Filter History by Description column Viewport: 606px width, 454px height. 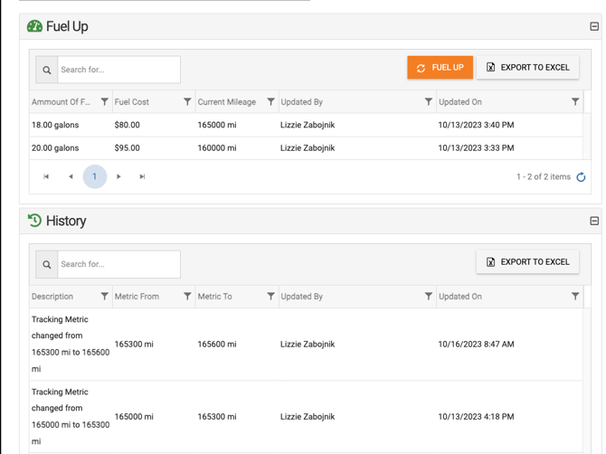pos(104,297)
